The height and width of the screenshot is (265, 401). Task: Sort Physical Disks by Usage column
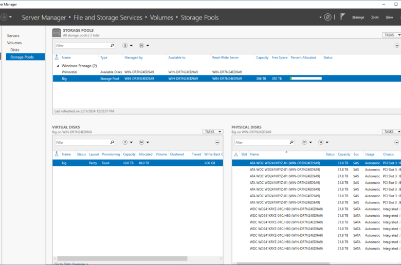click(370, 155)
